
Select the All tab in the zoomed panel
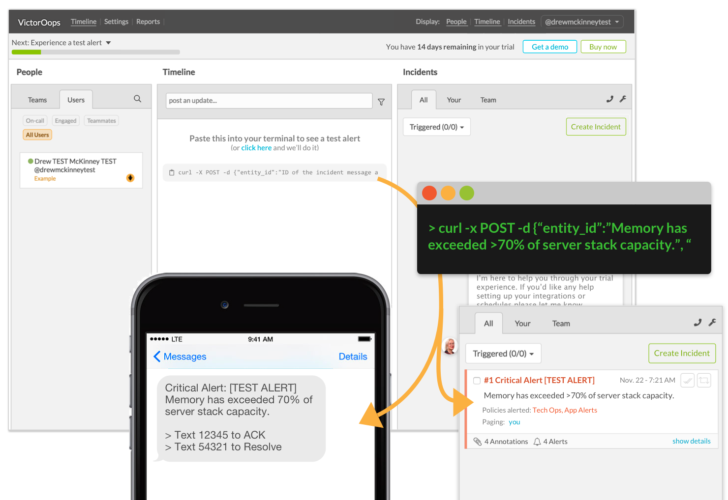(x=488, y=323)
